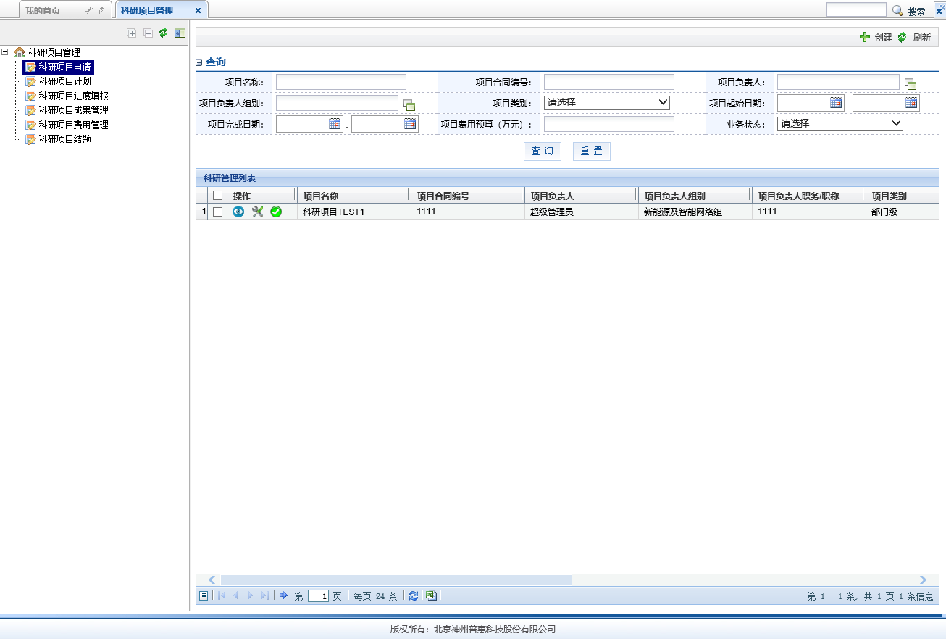Click the icon at the far top-right corner
This screenshot has width=946, height=639.
pos(940,9)
